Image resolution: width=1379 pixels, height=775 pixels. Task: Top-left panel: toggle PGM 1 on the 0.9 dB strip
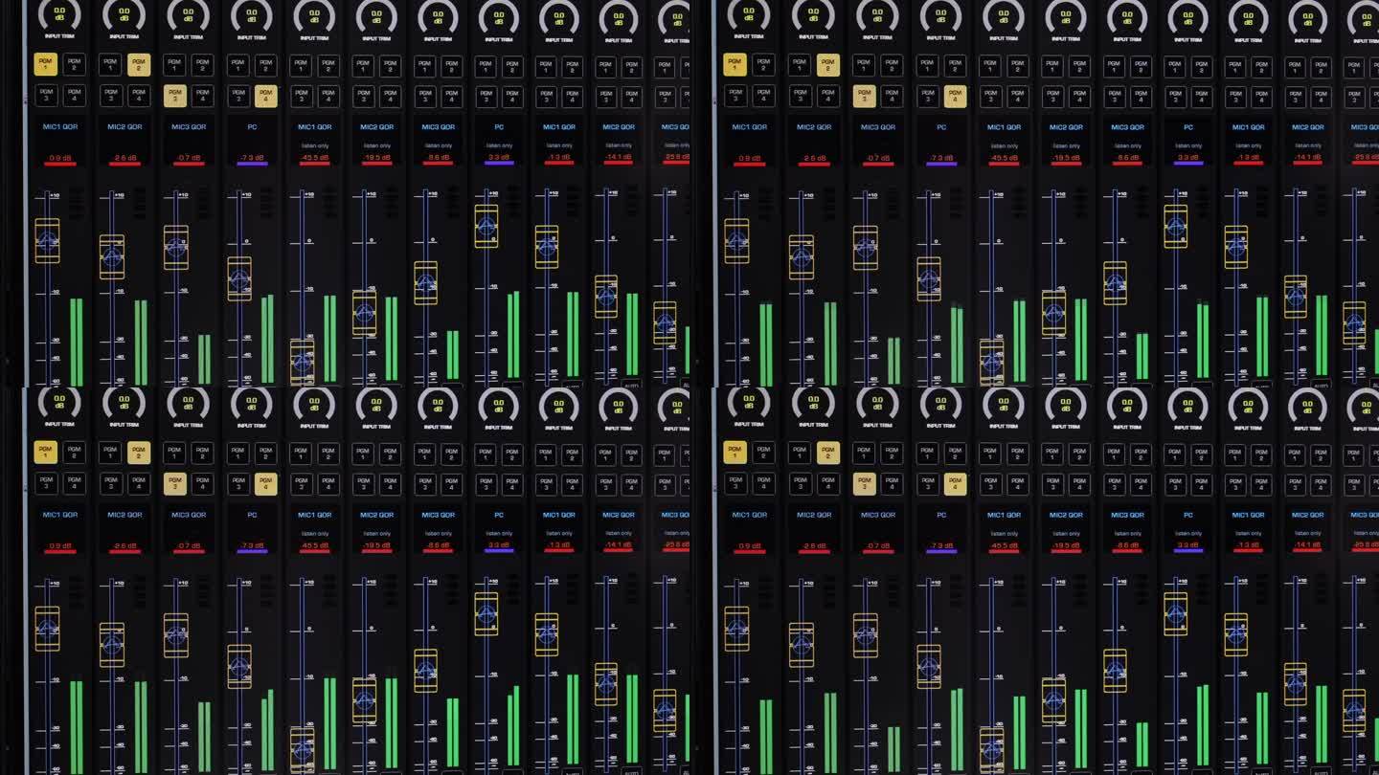point(46,65)
